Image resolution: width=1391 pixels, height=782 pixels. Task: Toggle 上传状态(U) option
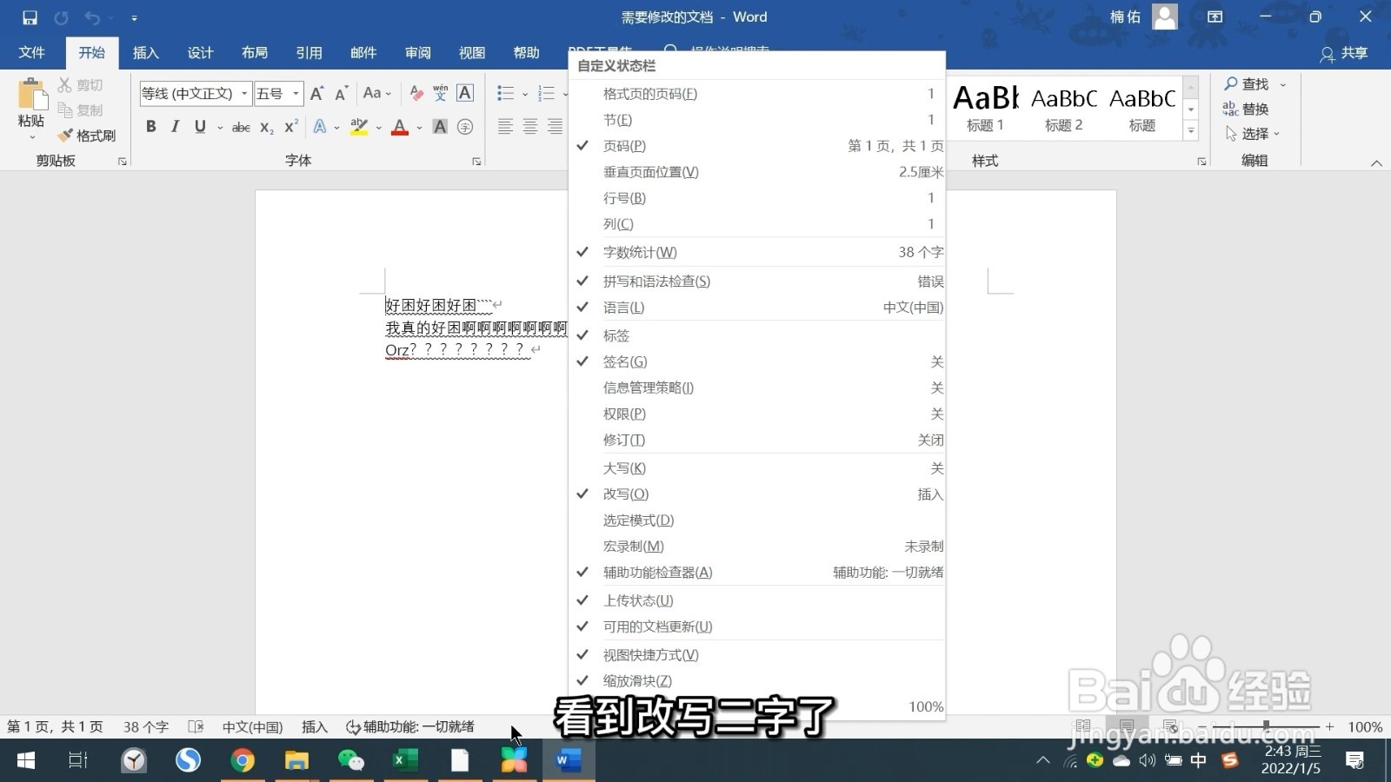point(757,600)
